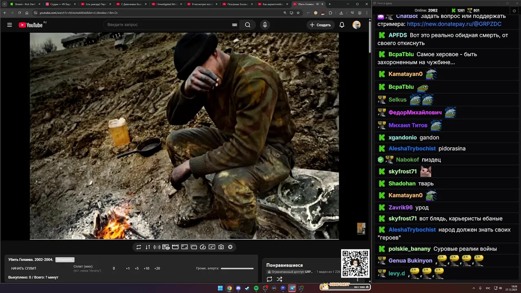Click the loop icon in player toolbar
Viewport: 521px width, 293px height.
pos(138,247)
